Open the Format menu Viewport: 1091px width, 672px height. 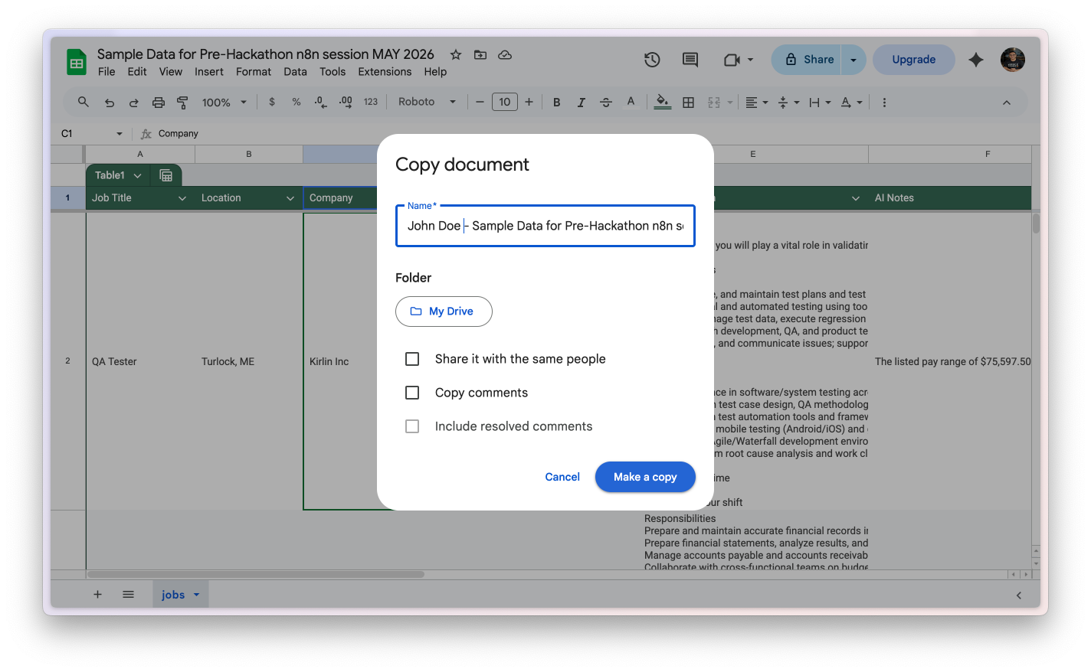(x=254, y=72)
